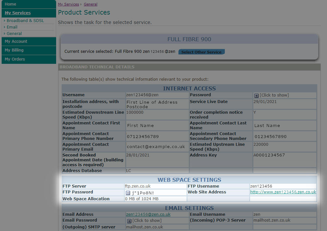Viewport: 327px width, 231px height.
Task: Click upstream speed value 220000
Action: [261, 144]
